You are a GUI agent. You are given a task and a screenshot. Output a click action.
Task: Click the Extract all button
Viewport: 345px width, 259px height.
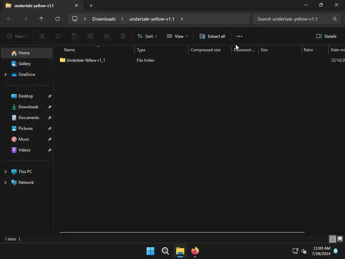click(212, 36)
